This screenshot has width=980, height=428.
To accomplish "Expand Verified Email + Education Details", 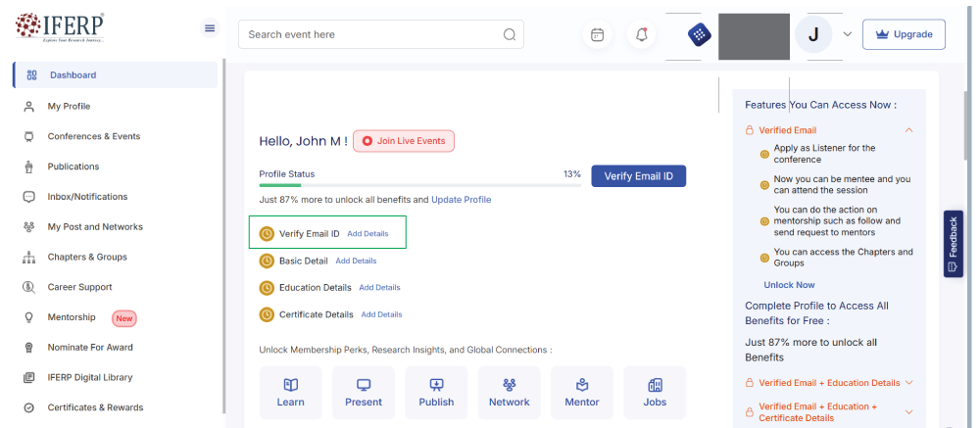I will [x=908, y=383].
